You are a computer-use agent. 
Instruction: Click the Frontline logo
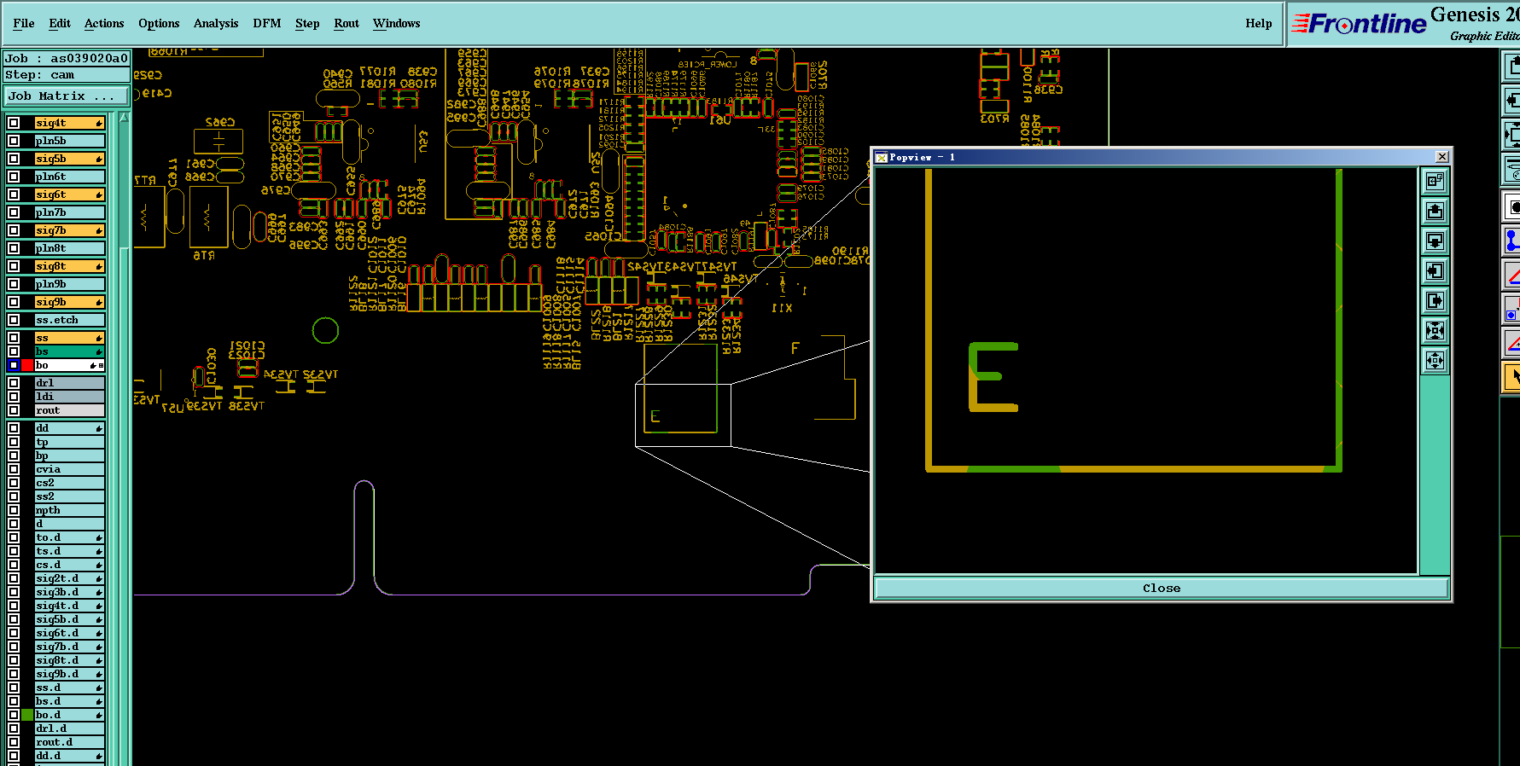(1359, 24)
